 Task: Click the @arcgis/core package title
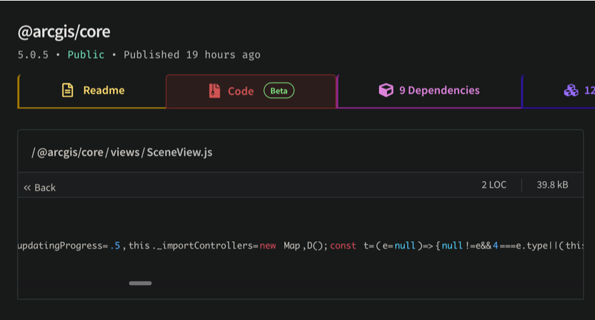pyautogui.click(x=64, y=32)
